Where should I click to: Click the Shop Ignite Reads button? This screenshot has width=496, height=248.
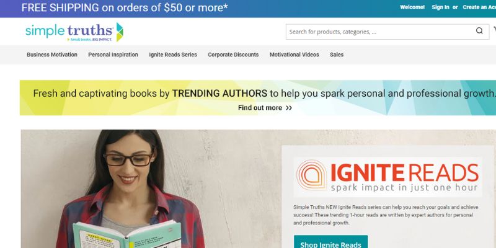coord(330,242)
